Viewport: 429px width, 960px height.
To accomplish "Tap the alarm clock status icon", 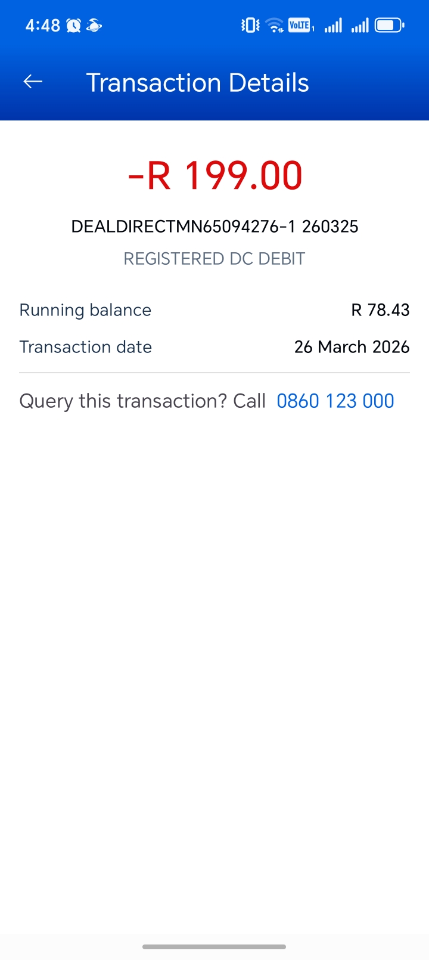I will 74,25.
